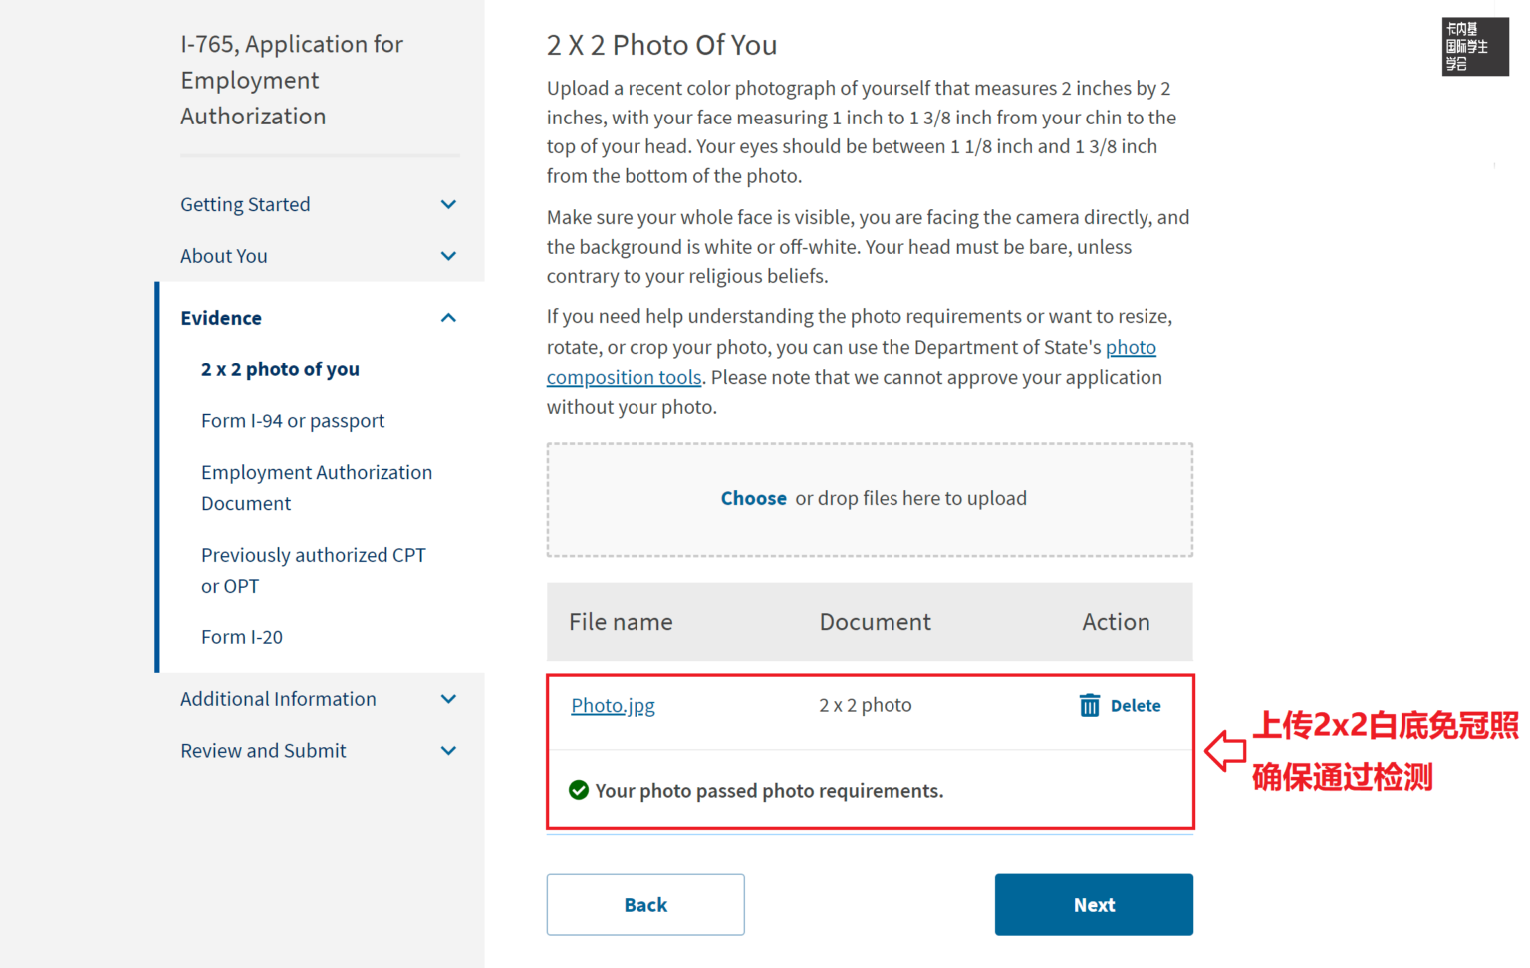Click the Back button

(x=645, y=905)
